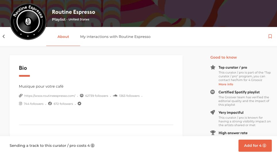This screenshot has height=154, width=277.
Task: Open SoundCloud 1363 followers link
Action: coord(129,96)
